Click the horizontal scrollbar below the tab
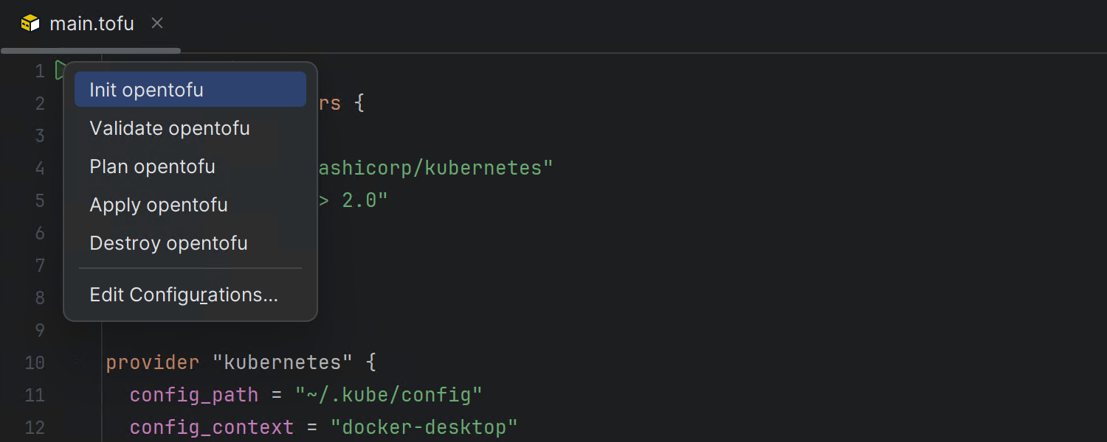This screenshot has height=442, width=1107. (x=91, y=51)
